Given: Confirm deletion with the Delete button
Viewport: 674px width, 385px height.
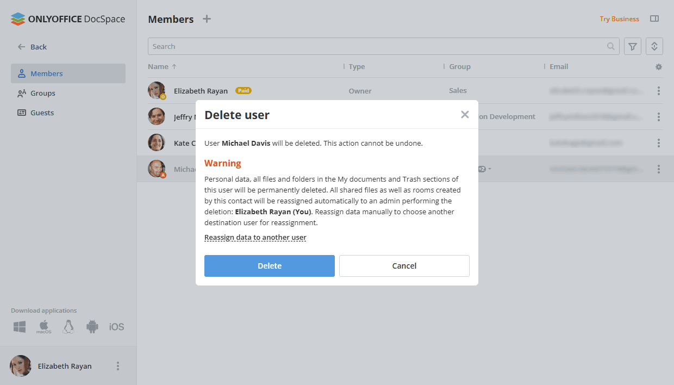Looking at the screenshot, I should coord(269,266).
